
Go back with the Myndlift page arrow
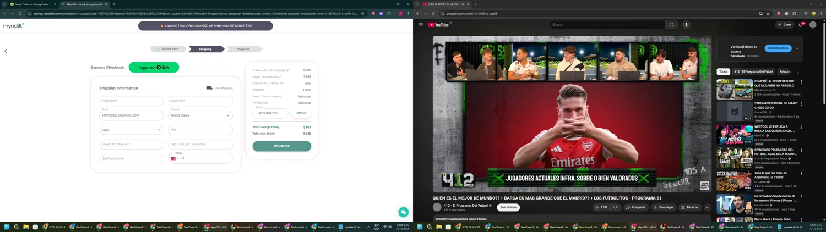click(x=6, y=51)
